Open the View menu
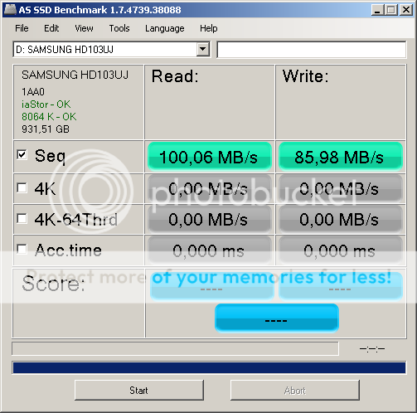 point(84,28)
